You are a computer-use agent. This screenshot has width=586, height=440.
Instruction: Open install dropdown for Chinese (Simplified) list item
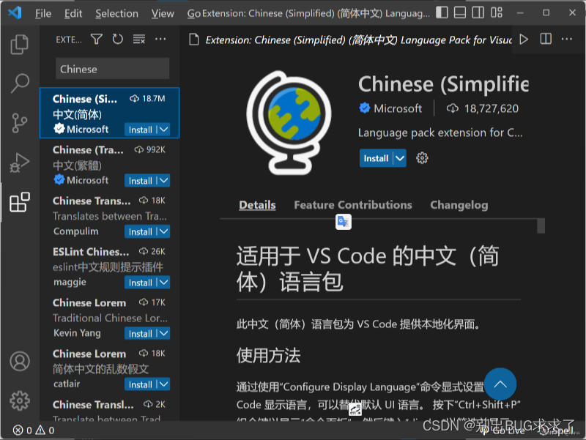163,130
